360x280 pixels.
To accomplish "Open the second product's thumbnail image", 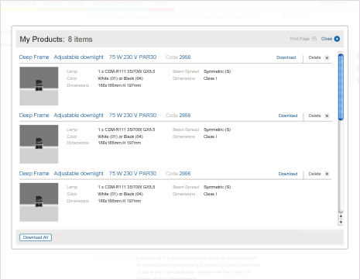I will click(39, 144).
